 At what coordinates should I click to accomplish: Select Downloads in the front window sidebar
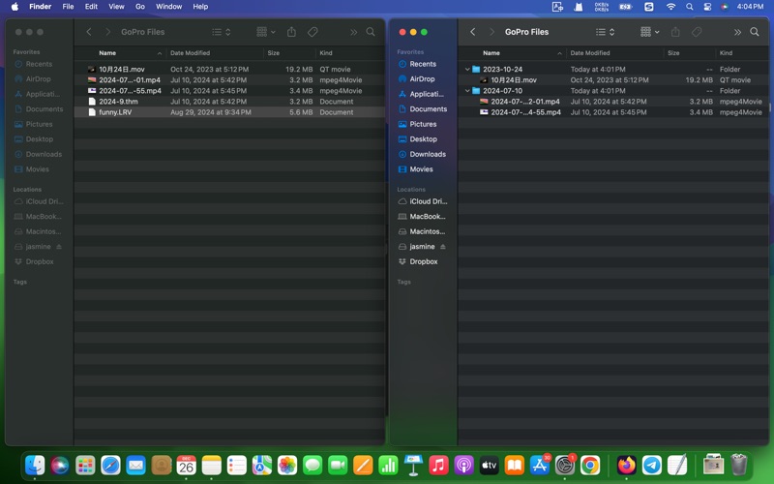tap(427, 154)
